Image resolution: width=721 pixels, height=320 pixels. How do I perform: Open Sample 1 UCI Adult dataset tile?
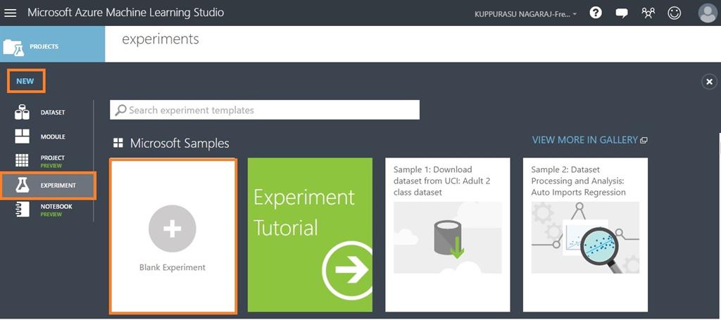tap(447, 236)
